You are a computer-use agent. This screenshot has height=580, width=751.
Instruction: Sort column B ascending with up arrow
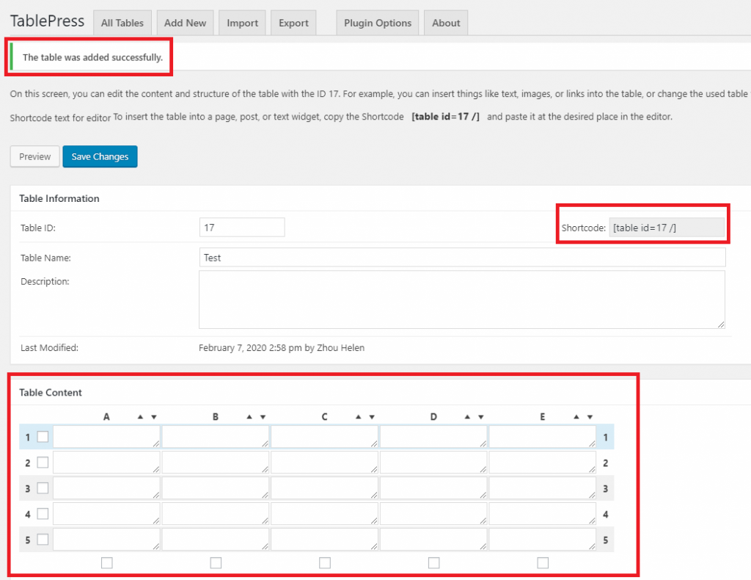(249, 417)
